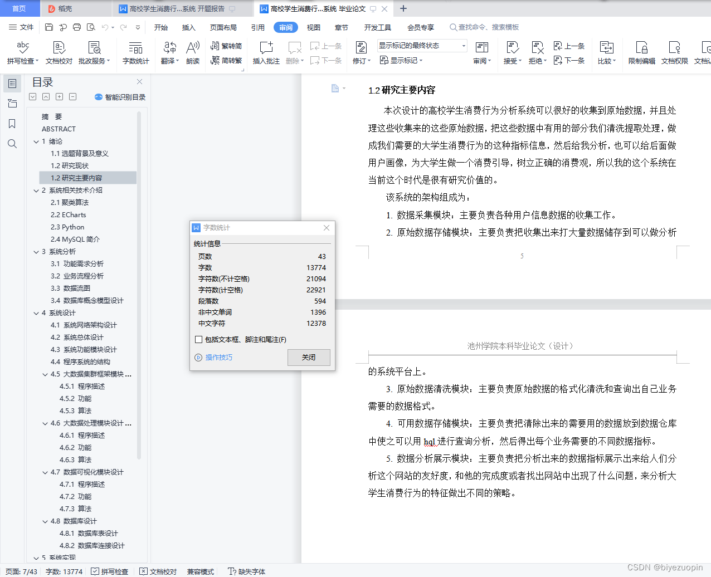Reject the revision (拒绝)
711x577 pixels.
point(537,52)
